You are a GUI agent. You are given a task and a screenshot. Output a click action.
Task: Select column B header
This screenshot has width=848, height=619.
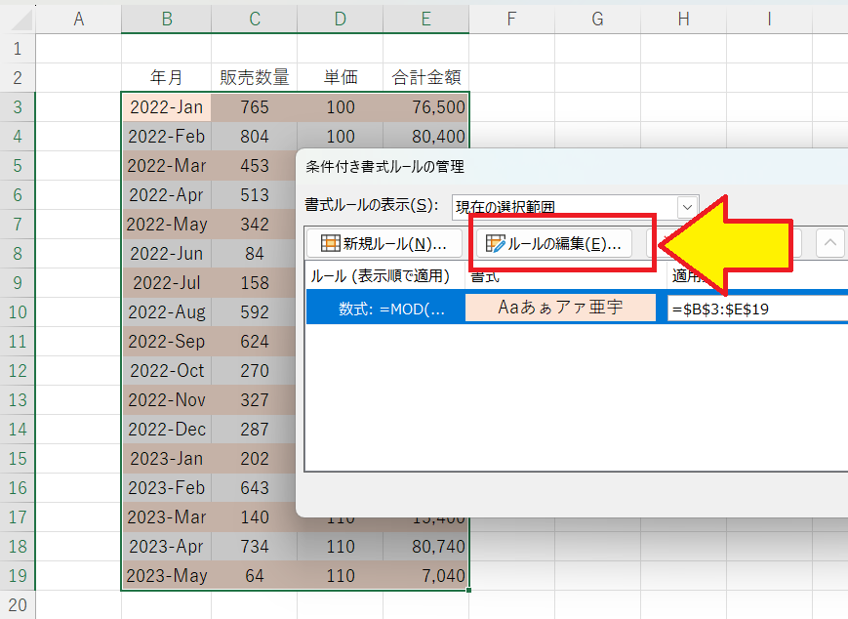point(166,19)
